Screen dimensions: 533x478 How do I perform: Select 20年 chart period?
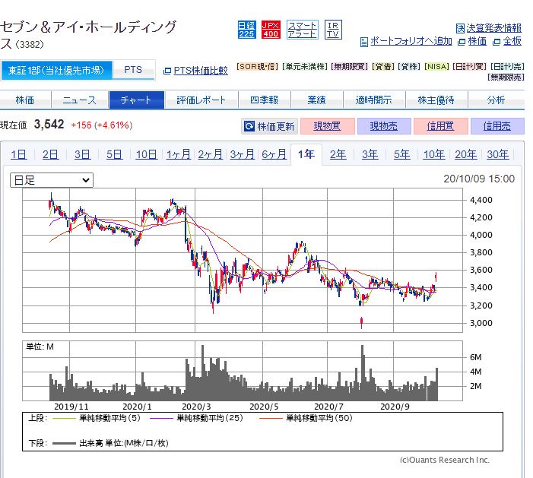pyautogui.click(x=466, y=154)
